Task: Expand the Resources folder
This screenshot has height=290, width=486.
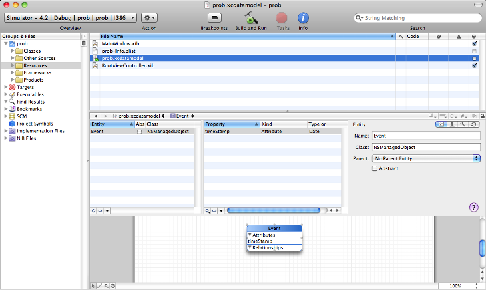Action: point(13,65)
